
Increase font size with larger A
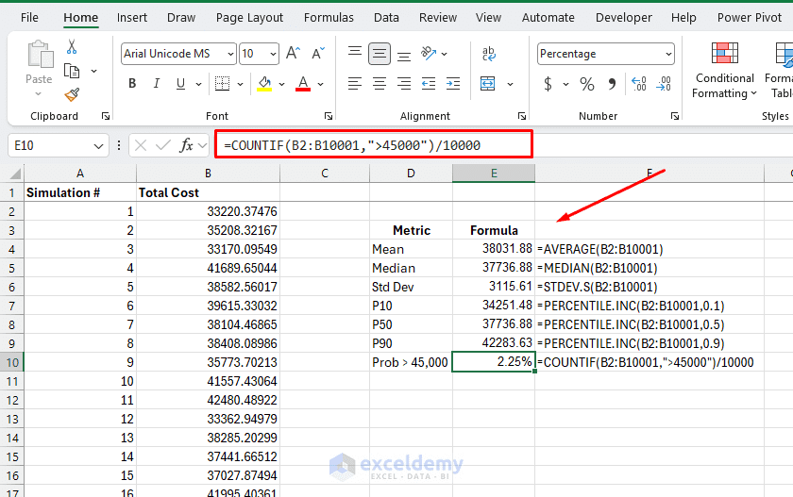(293, 53)
